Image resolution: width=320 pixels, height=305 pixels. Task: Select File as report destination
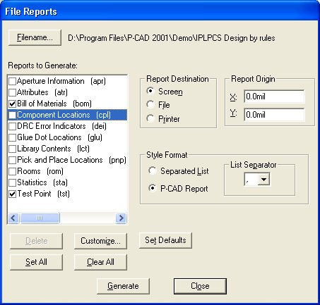150,104
